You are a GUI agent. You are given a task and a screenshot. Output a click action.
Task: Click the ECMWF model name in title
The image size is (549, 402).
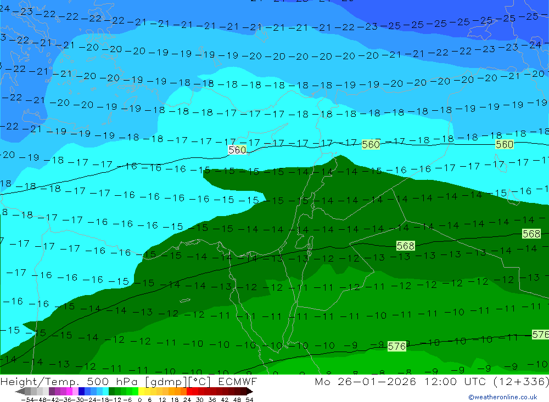click(237, 381)
